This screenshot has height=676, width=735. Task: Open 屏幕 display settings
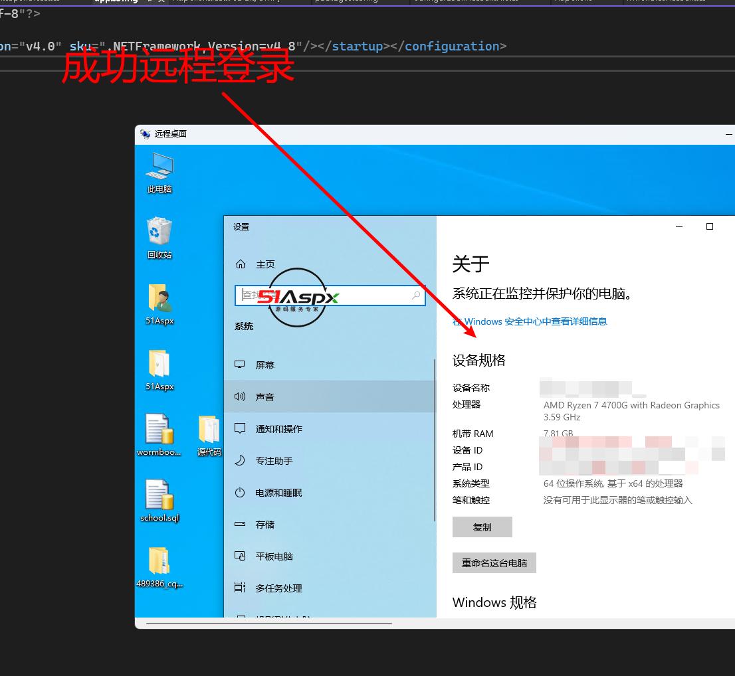coord(330,365)
